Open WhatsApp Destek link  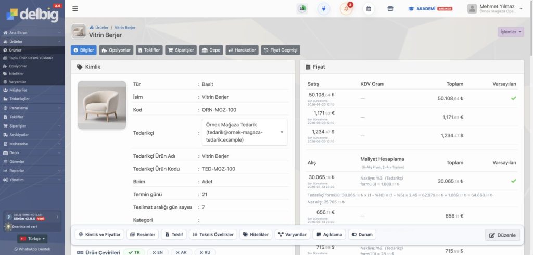[x=32, y=249]
